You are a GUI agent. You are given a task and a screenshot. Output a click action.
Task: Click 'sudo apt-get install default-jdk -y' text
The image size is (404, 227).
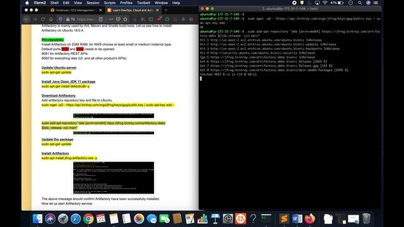[x=66, y=86]
